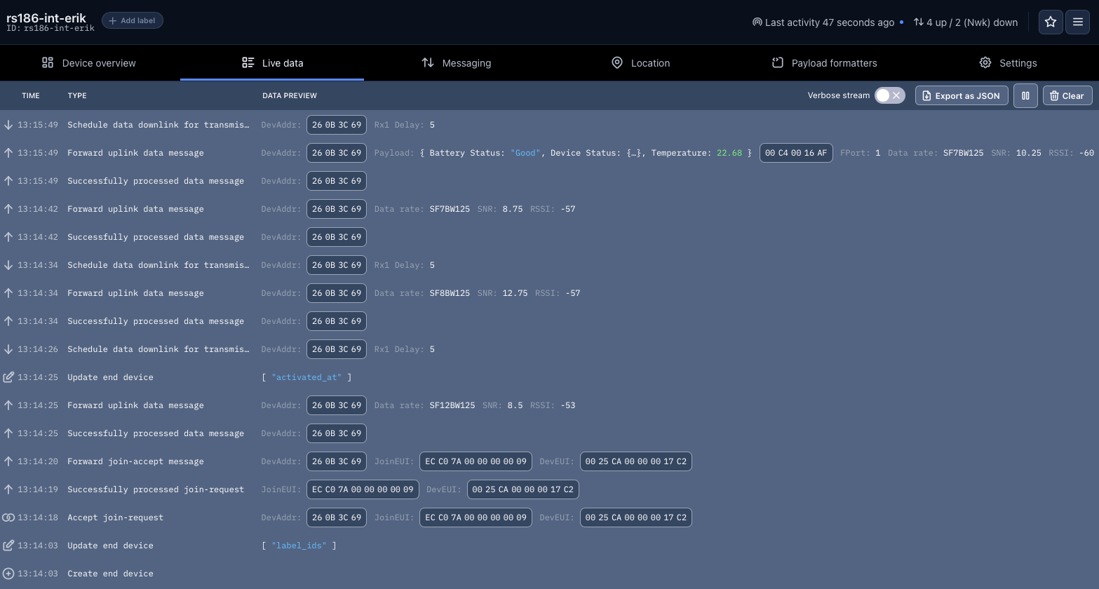Click Export as JSON button
The image size is (1099, 589).
[x=962, y=96]
